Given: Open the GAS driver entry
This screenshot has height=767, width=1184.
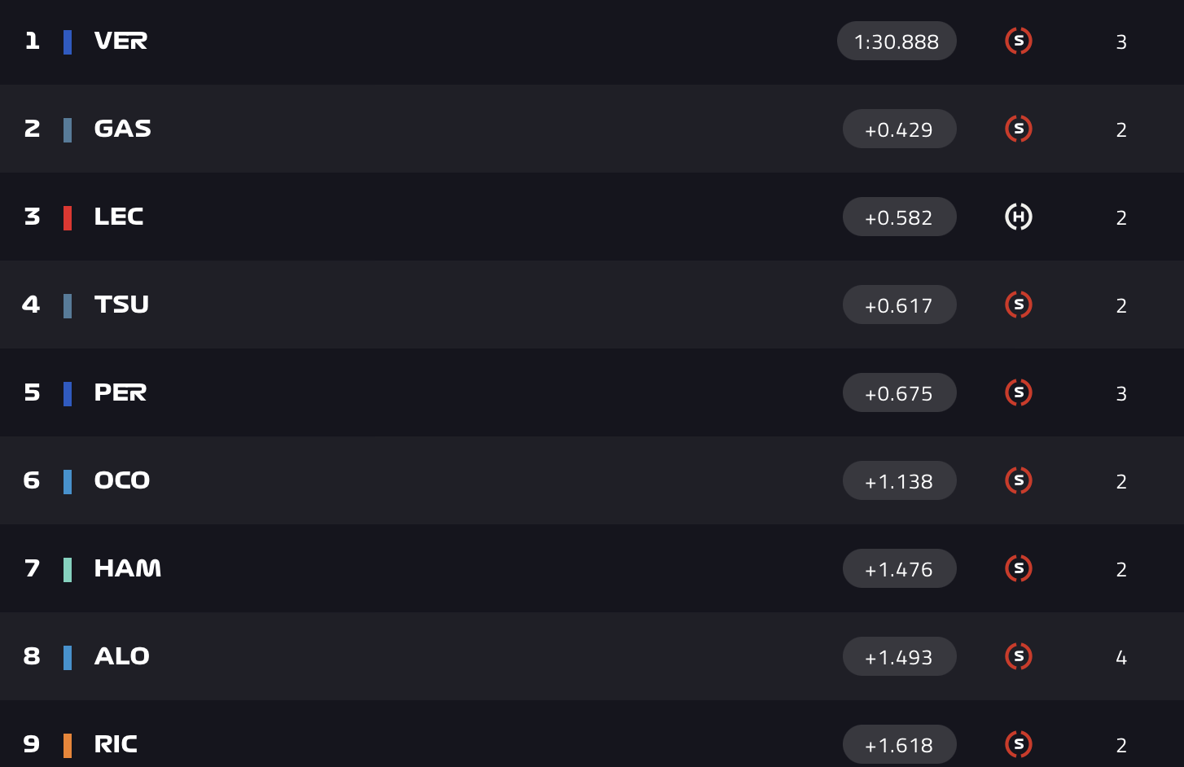Looking at the screenshot, I should (122, 129).
